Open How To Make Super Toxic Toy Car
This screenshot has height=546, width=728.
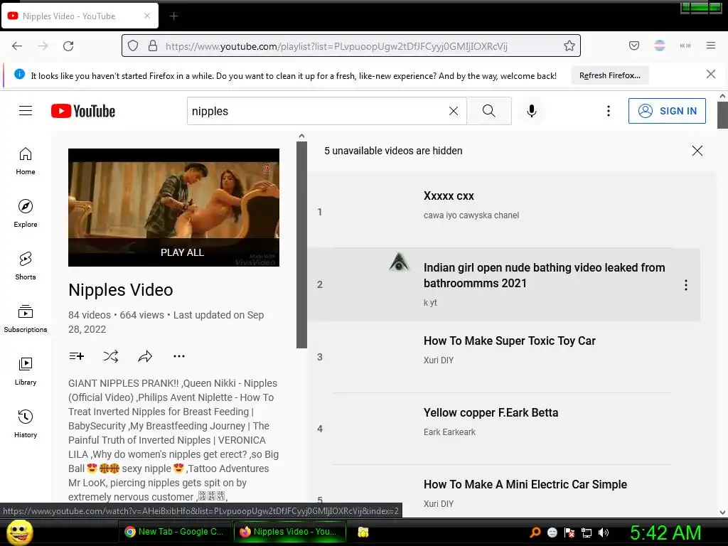pos(509,341)
